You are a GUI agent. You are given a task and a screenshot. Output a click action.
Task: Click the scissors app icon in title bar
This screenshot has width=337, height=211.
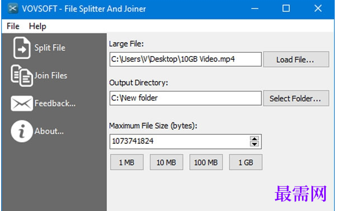[13, 8]
